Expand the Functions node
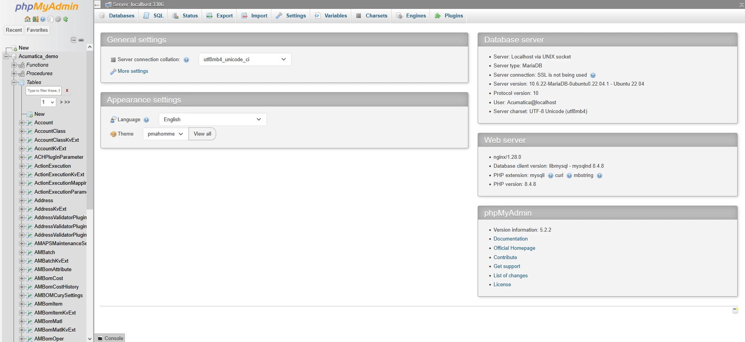745x342 pixels. pos(14,65)
